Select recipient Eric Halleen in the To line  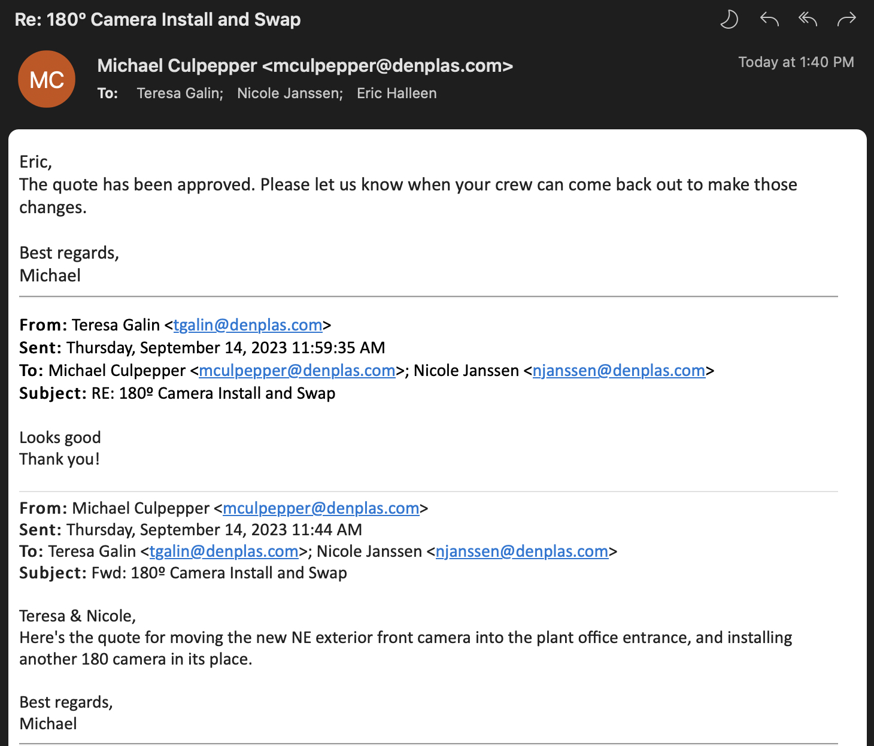396,93
